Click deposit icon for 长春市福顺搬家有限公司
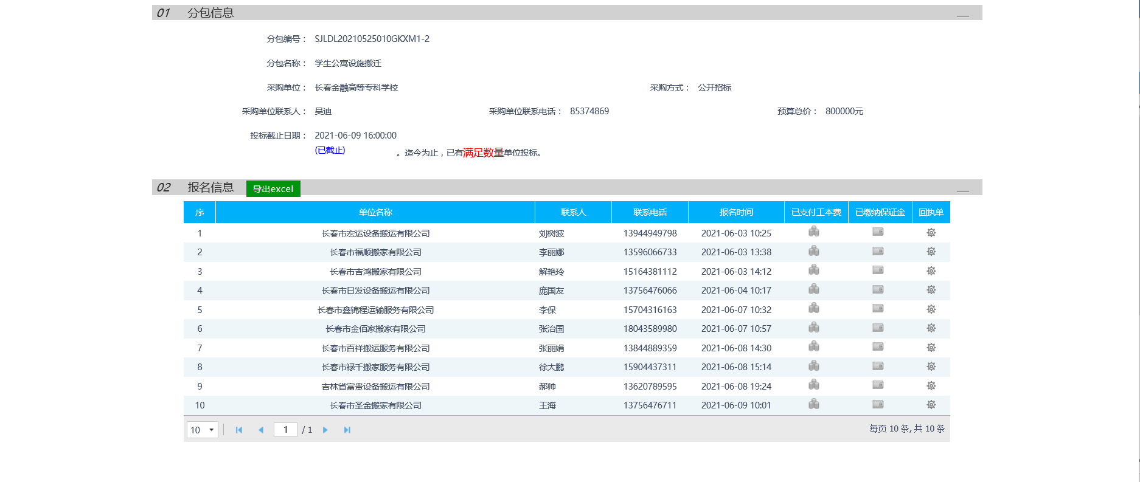The image size is (1140, 482). pyautogui.click(x=878, y=251)
